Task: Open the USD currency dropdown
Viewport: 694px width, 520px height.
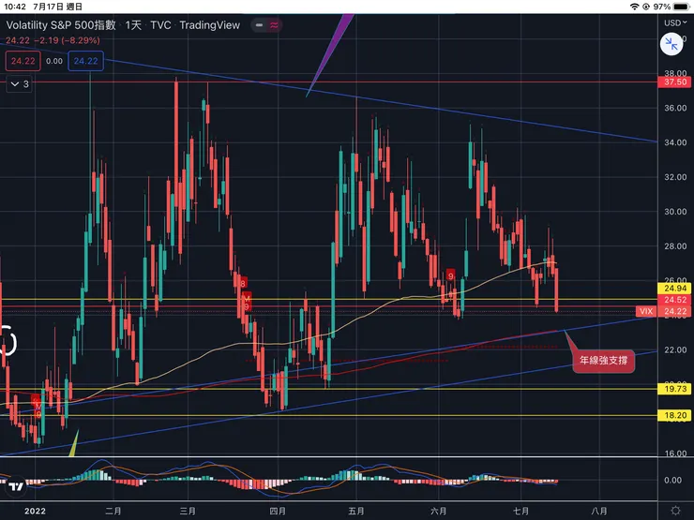Action: point(675,22)
